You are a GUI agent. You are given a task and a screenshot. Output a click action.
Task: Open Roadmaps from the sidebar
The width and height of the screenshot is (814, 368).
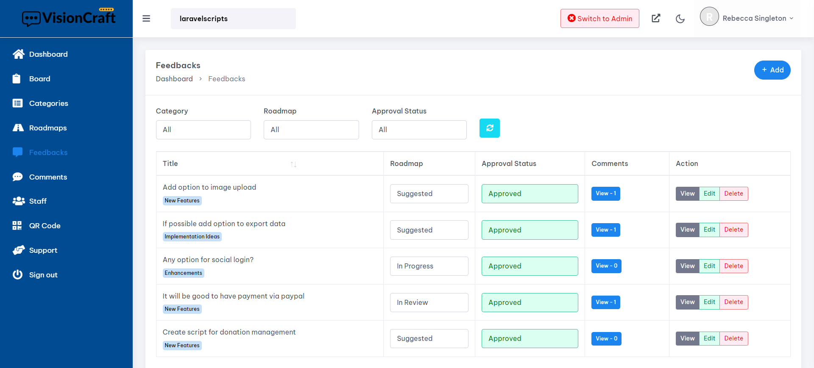tap(47, 128)
